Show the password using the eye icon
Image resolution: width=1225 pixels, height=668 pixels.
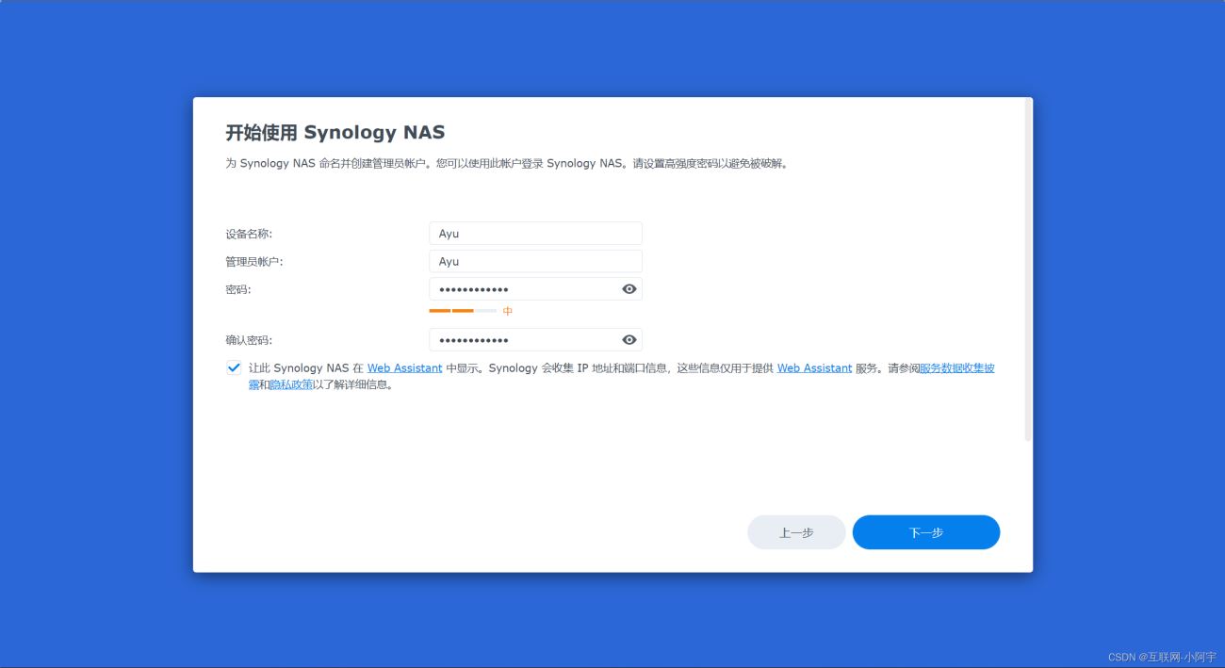[x=629, y=289]
